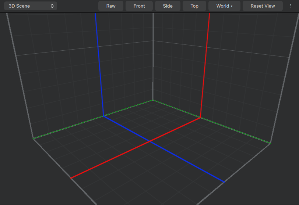
Task: Select the Top camera view
Action: click(194, 6)
